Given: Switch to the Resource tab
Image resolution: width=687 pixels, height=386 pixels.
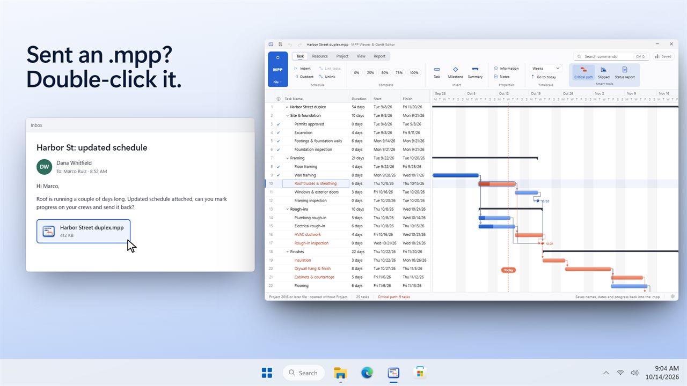Looking at the screenshot, I should point(320,56).
